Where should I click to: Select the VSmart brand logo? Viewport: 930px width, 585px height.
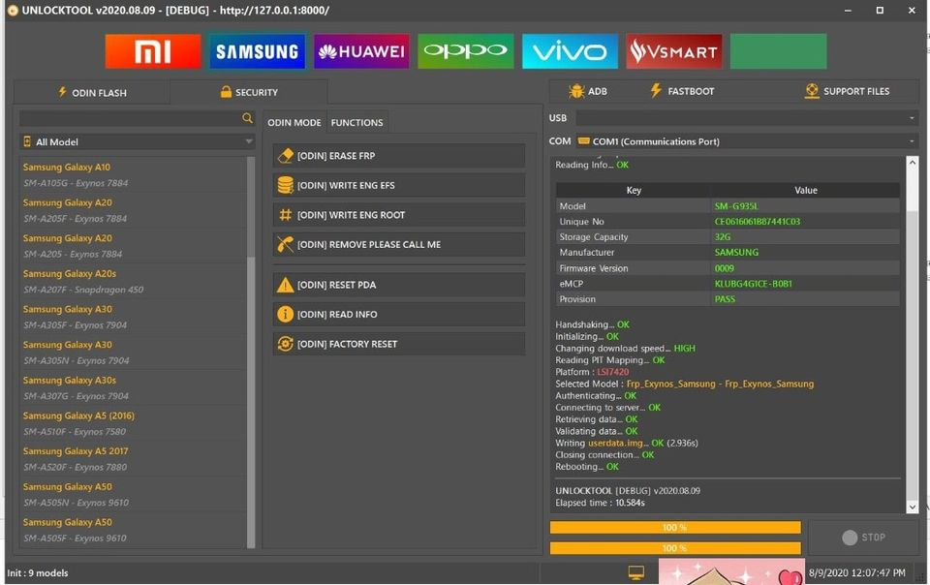coord(674,51)
